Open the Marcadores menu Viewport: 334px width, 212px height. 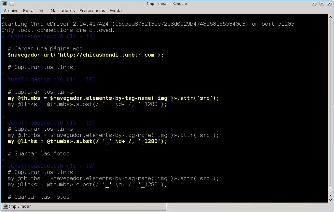point(63,11)
